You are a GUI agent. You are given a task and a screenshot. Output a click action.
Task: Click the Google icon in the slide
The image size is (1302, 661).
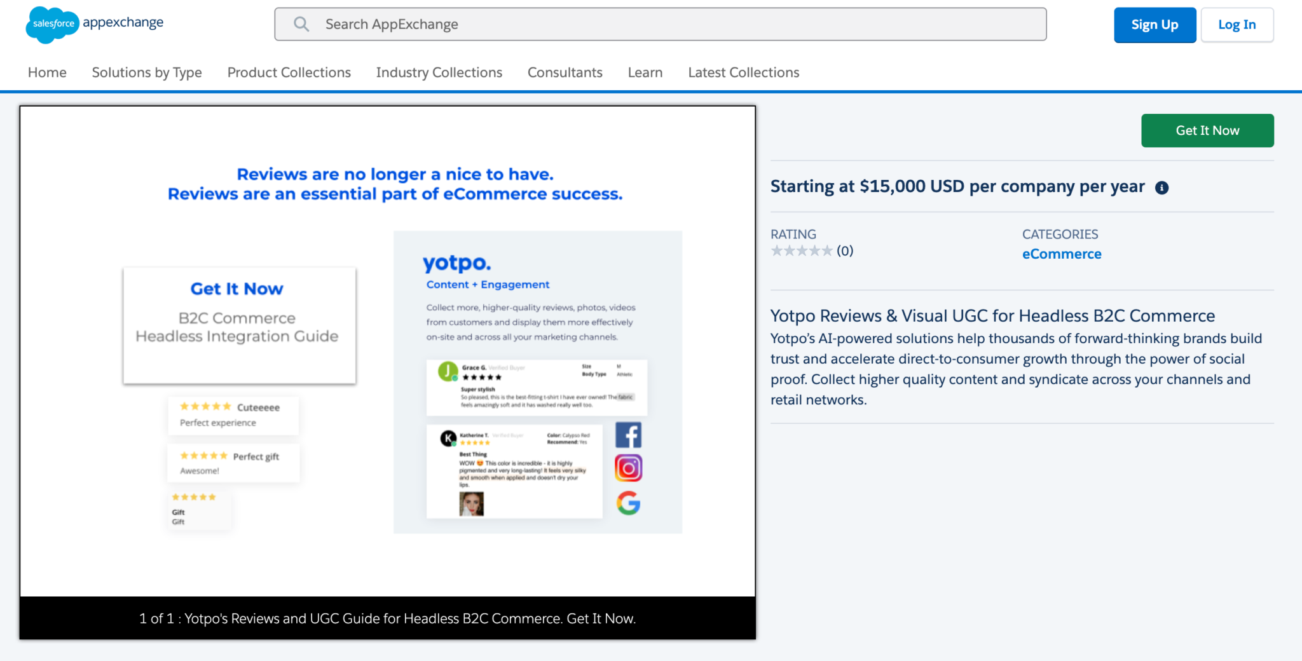point(628,503)
